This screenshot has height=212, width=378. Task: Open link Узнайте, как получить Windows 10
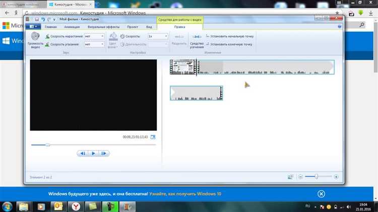point(185,194)
